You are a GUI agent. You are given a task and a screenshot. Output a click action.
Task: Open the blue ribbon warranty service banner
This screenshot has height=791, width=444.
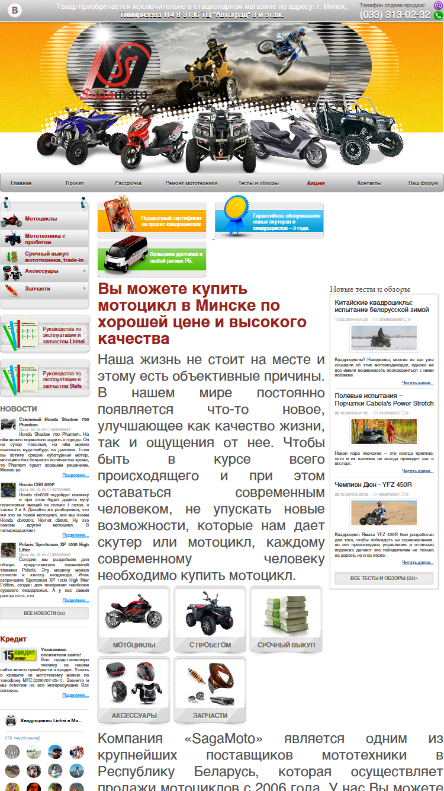coord(269,217)
